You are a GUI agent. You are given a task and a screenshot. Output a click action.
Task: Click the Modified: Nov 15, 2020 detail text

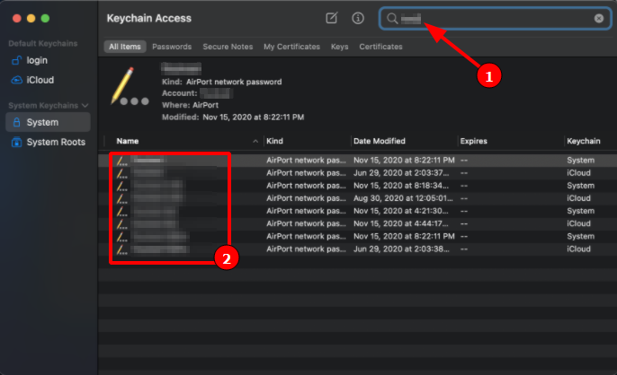(233, 117)
